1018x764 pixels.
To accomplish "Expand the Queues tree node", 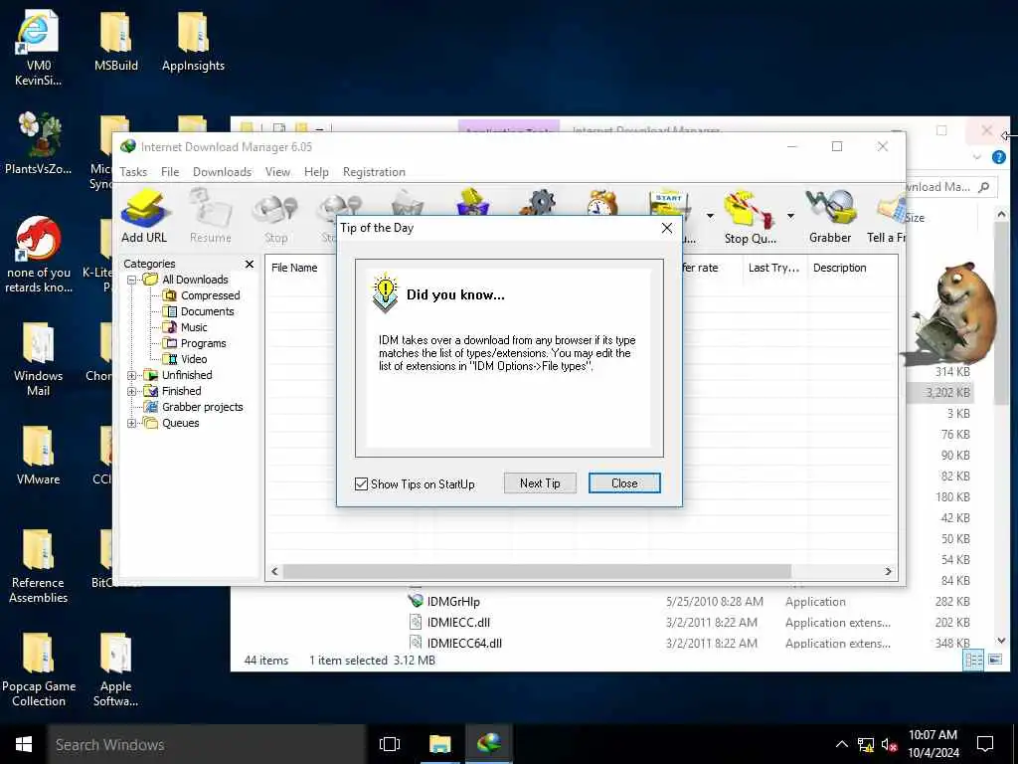I will coord(132,423).
